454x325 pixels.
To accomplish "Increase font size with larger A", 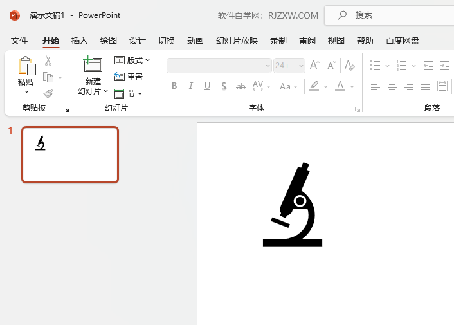I will [314, 65].
